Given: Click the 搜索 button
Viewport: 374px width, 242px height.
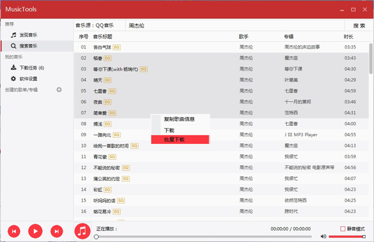Looking at the screenshot, I should pos(359,26).
